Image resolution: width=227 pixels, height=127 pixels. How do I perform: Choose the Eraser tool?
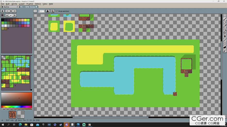coord(225,22)
